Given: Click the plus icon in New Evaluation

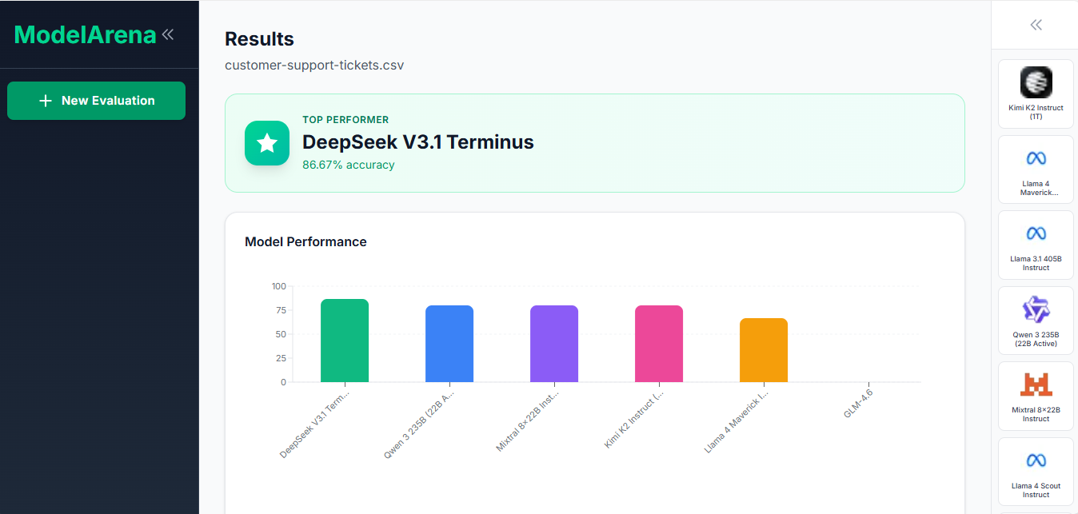Looking at the screenshot, I should coord(46,101).
